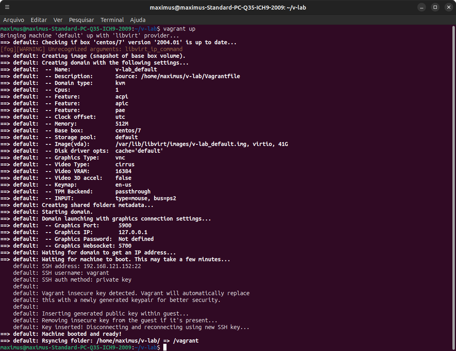Open the Ver menu
This screenshot has height=351, width=456.
[58, 20]
